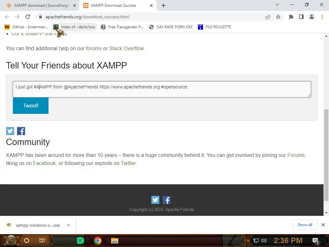Click into the tweet text box
The width and height of the screenshot is (329, 247).
(x=162, y=89)
